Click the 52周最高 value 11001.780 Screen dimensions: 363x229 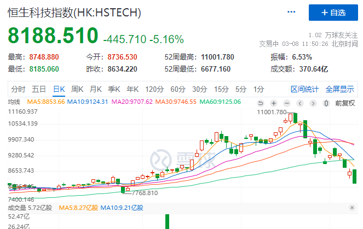coord(217,57)
